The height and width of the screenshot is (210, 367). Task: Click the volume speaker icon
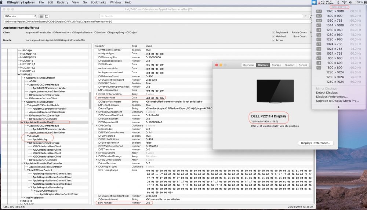pyautogui.click(x=350, y=2)
